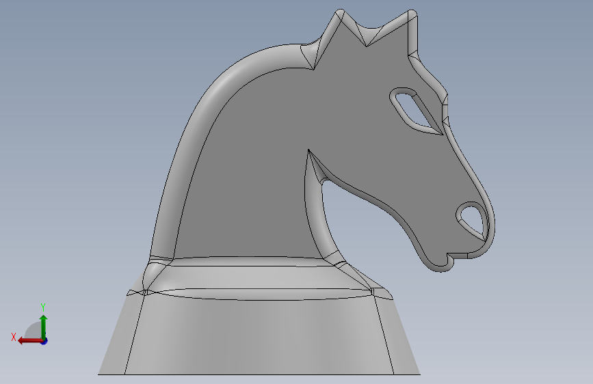The width and height of the screenshot is (593, 384).
Task: Select the green Y axis arrow of triad
Action: point(44,327)
